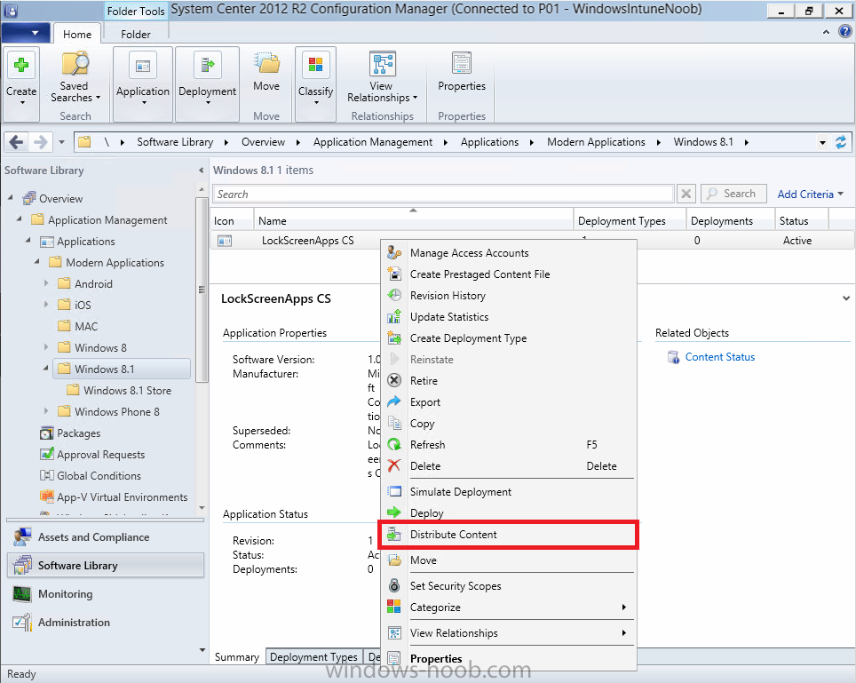Click into the Search input field
Screen dimensions: 856x683
point(443,194)
